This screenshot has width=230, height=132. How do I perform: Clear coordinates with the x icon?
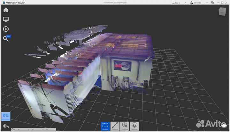pyautogui.click(x=12, y=129)
